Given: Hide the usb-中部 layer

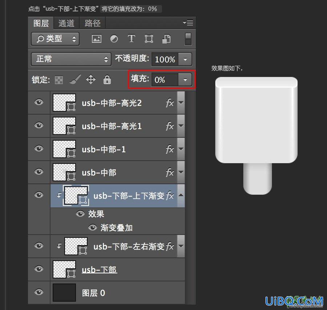Looking at the screenshot, I should coord(39,172).
